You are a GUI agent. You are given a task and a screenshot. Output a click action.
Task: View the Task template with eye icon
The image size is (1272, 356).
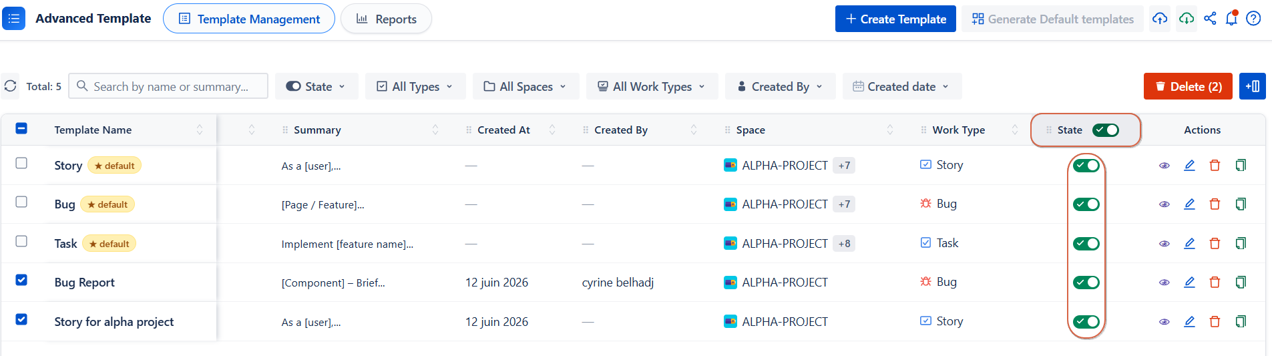click(x=1164, y=244)
